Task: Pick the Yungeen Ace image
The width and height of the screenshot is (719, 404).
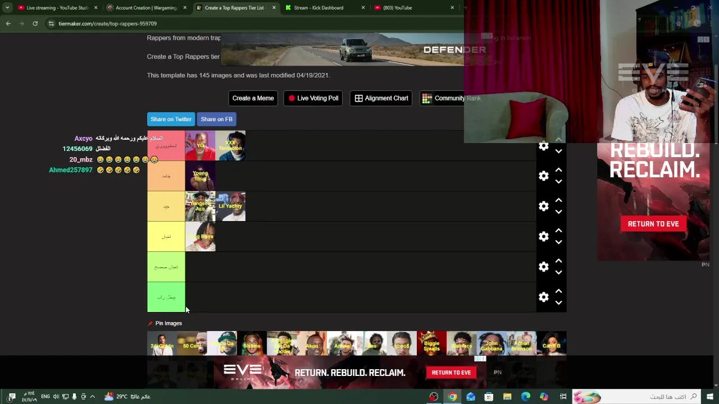Action: tap(200, 206)
